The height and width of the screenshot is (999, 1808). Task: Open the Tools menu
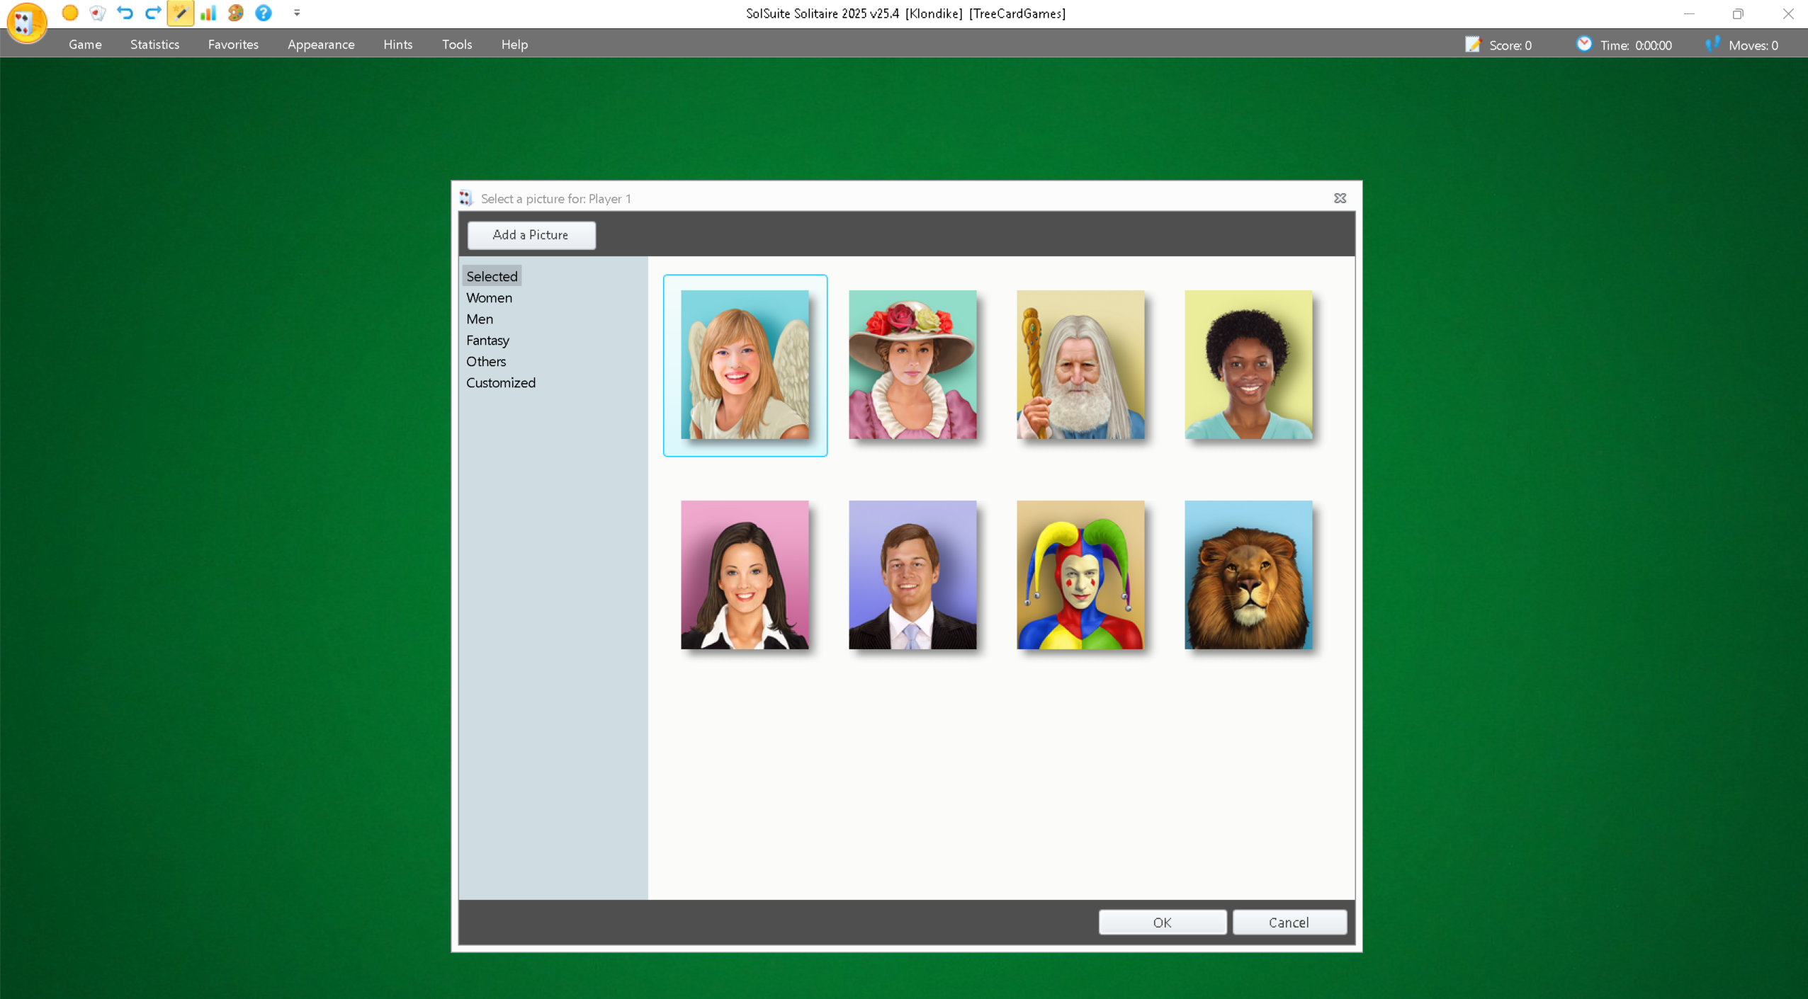(457, 44)
